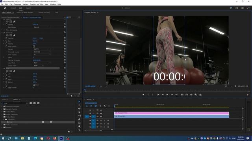Image resolution: width=252 pixels, height=141 pixels.
Task: Expand the Time Remapping section
Action: 2,30
